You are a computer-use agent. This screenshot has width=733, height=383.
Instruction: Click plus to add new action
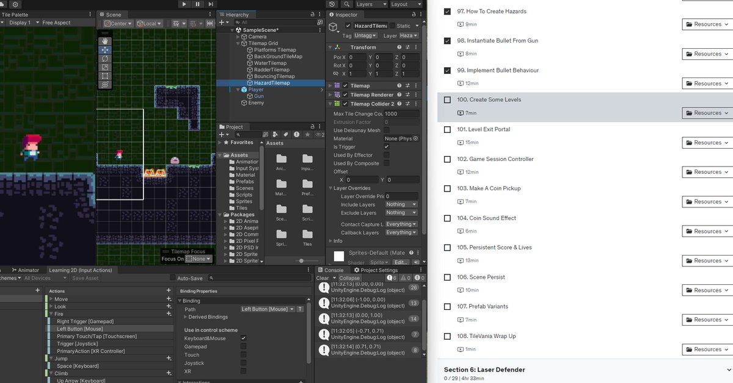[169, 291]
